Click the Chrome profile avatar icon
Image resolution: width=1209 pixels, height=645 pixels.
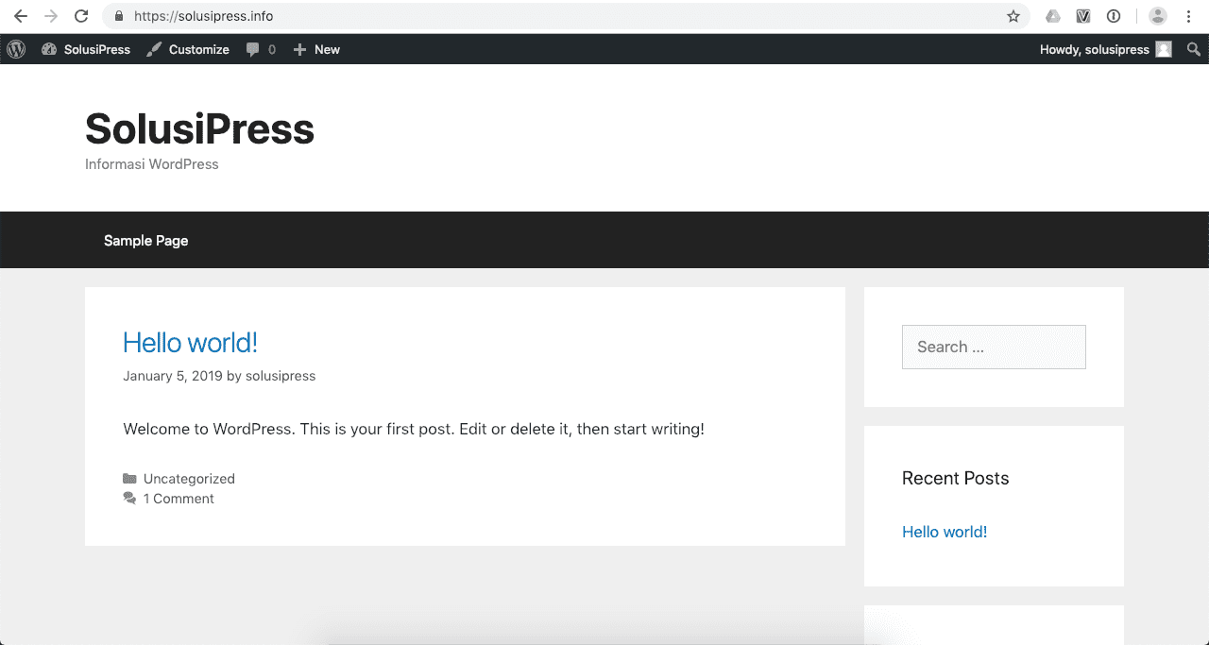pyautogui.click(x=1157, y=16)
